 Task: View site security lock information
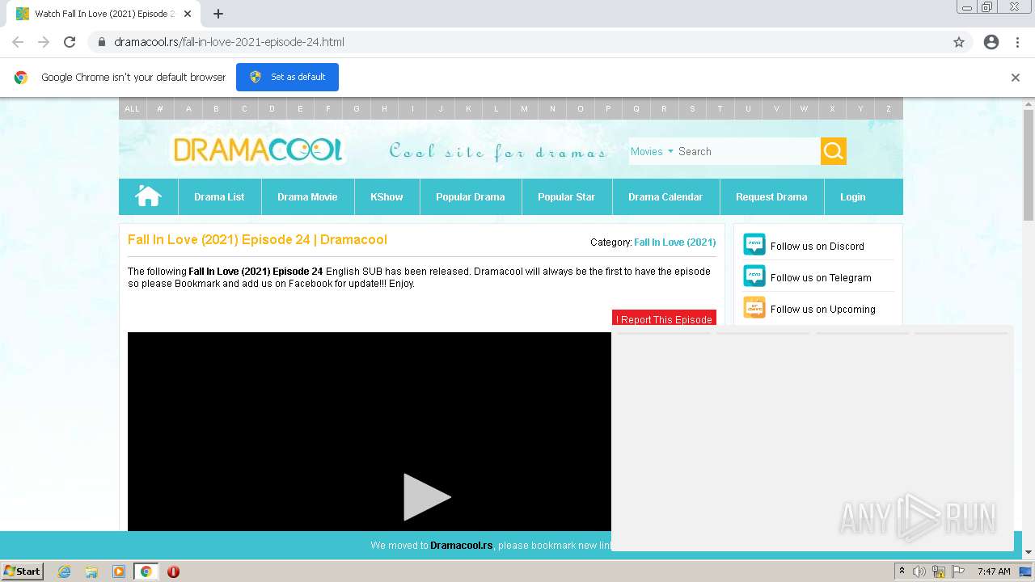[x=102, y=42]
